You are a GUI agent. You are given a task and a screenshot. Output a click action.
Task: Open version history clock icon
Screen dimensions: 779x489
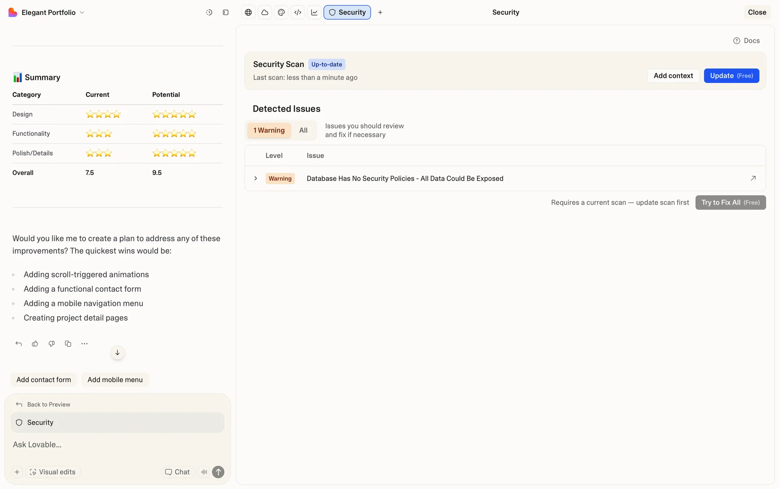209,13
